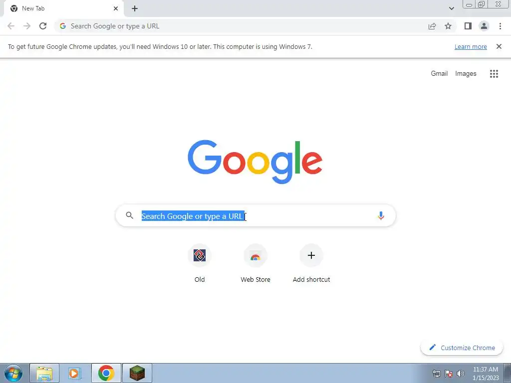Select the New Tab tab
The image size is (511, 383).
pyautogui.click(x=63, y=9)
